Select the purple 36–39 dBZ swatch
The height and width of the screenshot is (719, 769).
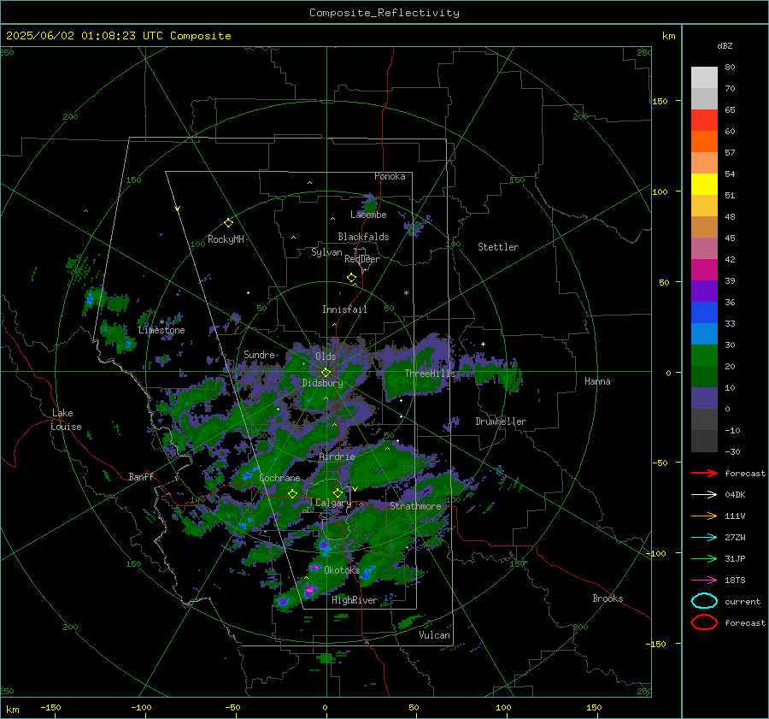point(704,292)
